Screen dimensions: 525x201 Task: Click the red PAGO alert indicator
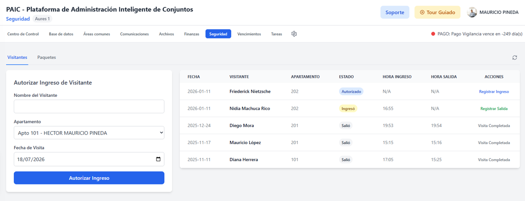point(433,34)
